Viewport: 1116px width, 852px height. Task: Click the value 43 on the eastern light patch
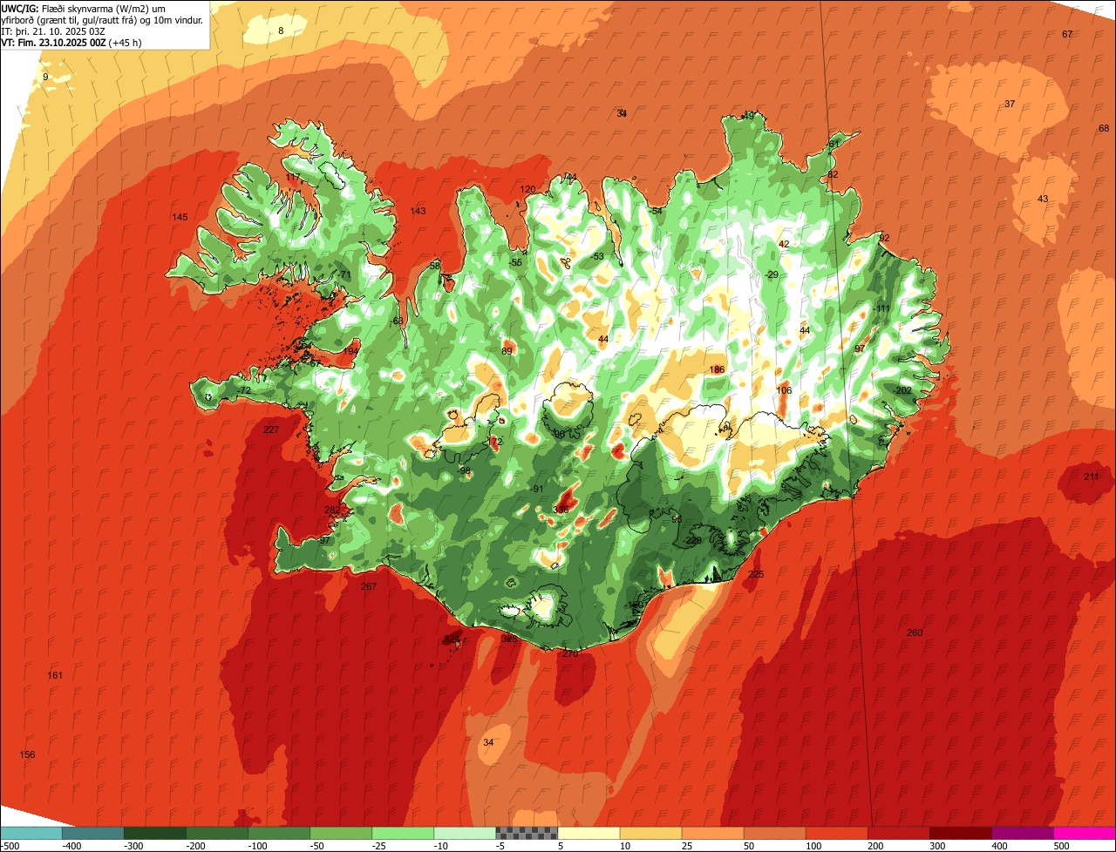[1043, 199]
